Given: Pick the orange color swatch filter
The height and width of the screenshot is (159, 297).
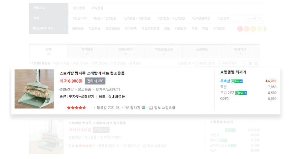Looking at the screenshot, I should pyautogui.click(x=247, y=29).
